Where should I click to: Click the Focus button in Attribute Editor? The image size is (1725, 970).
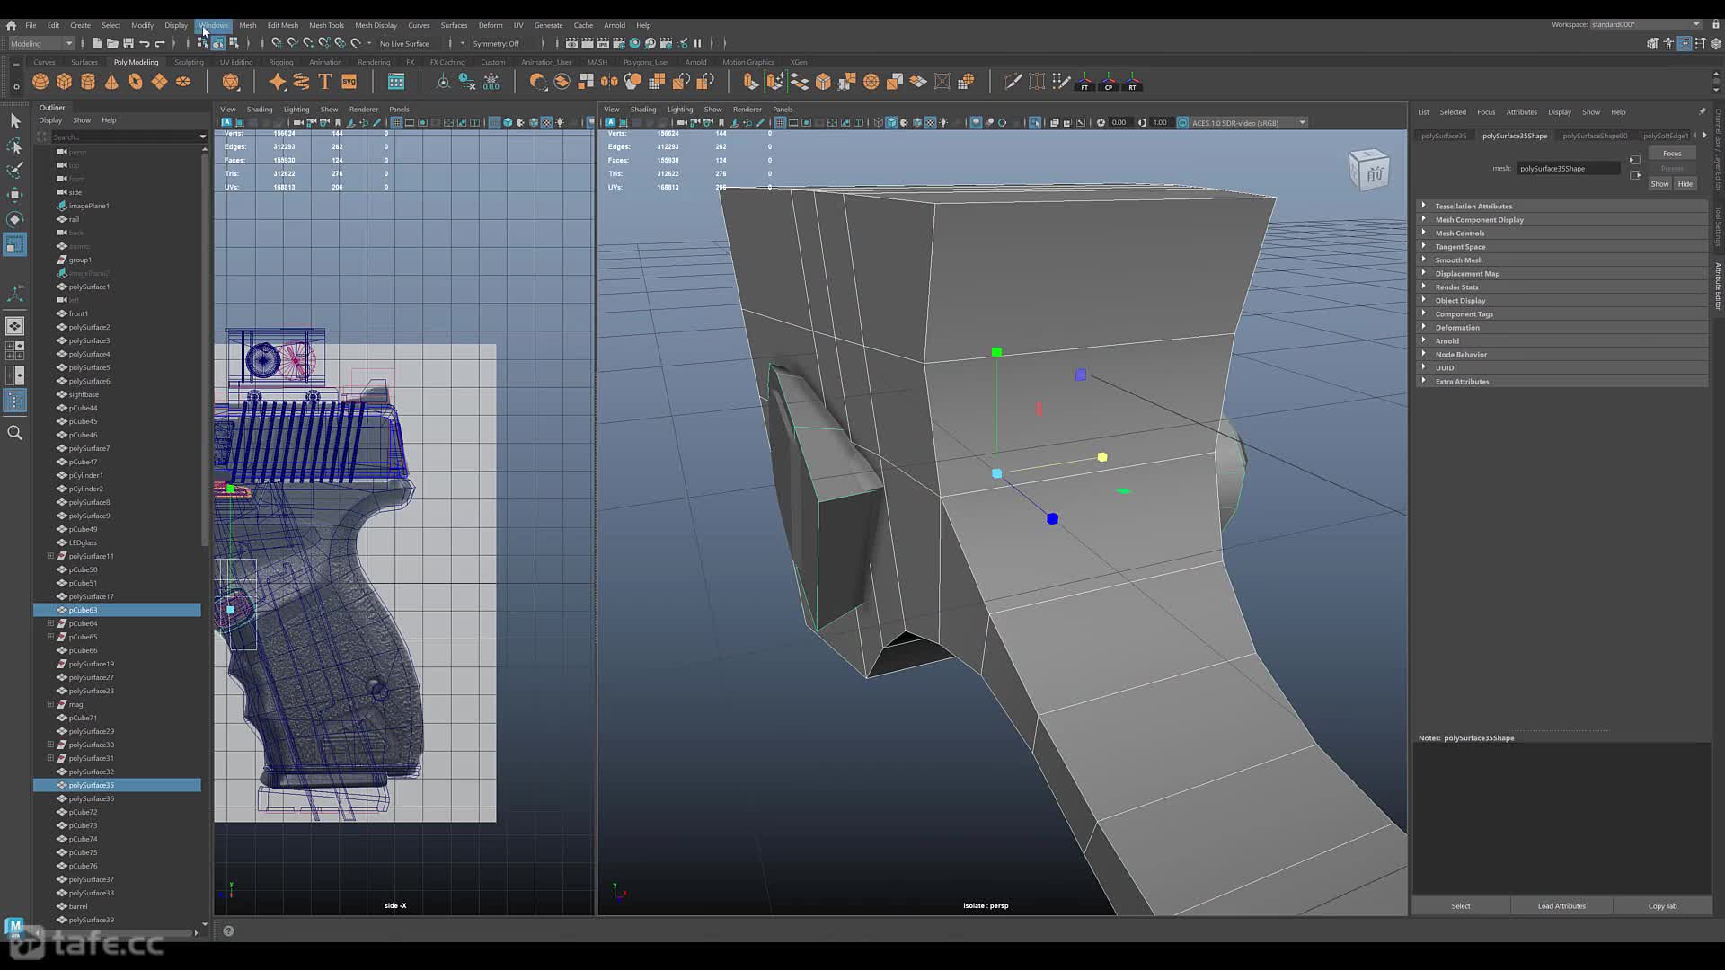pyautogui.click(x=1672, y=153)
